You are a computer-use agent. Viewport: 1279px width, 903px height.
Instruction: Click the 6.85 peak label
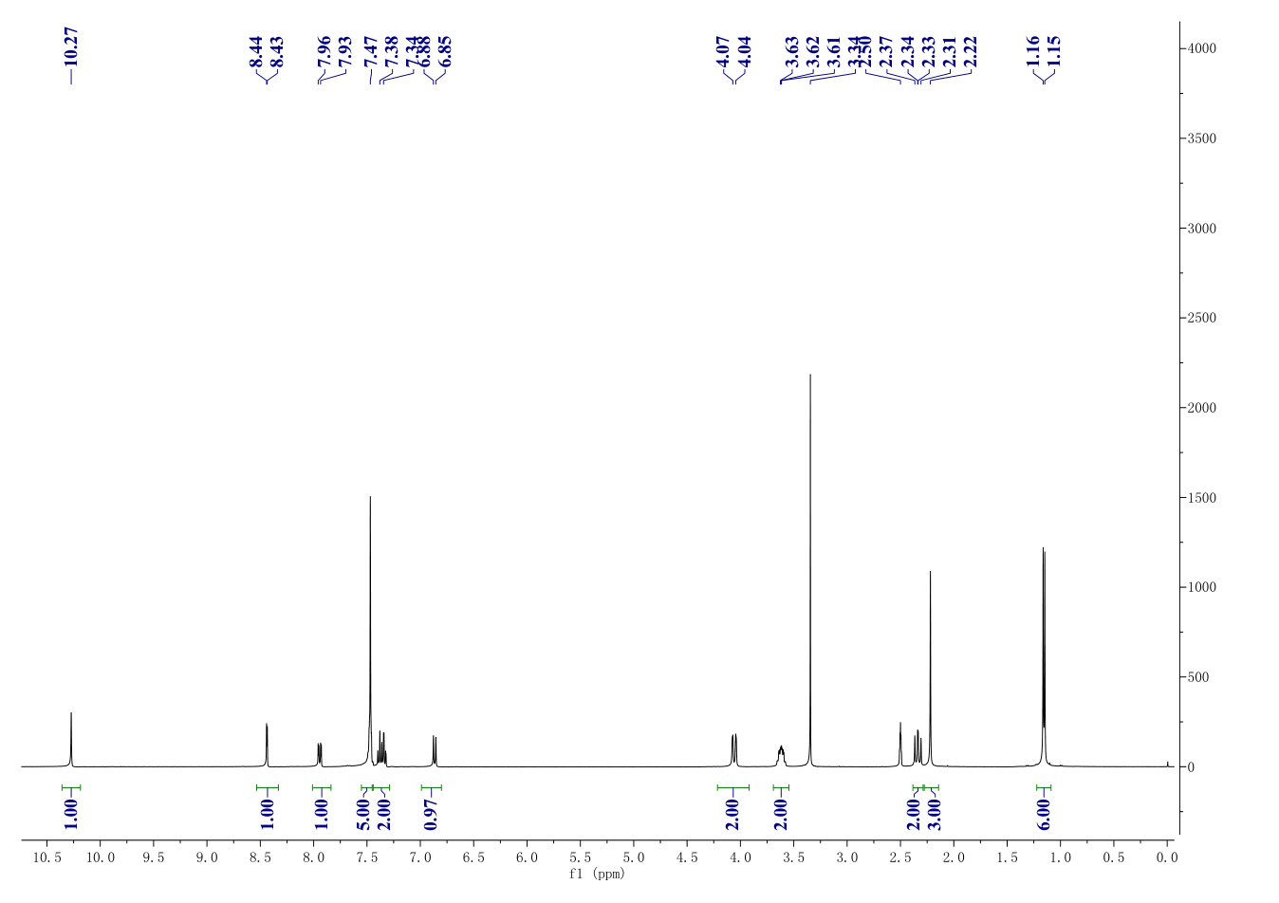(x=445, y=51)
